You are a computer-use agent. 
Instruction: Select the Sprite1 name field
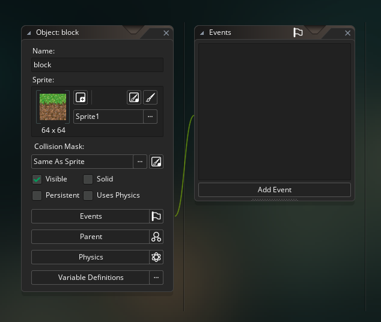click(x=108, y=117)
